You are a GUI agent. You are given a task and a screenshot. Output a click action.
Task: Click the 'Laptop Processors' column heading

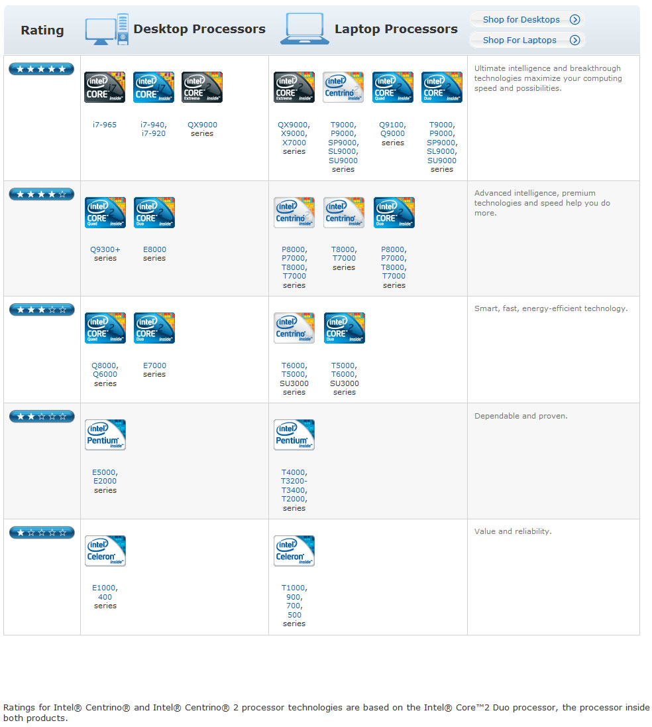point(396,29)
